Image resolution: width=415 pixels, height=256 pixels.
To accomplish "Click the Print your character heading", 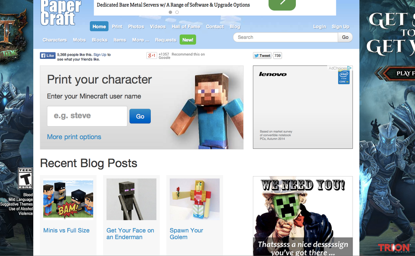I will pos(99,80).
